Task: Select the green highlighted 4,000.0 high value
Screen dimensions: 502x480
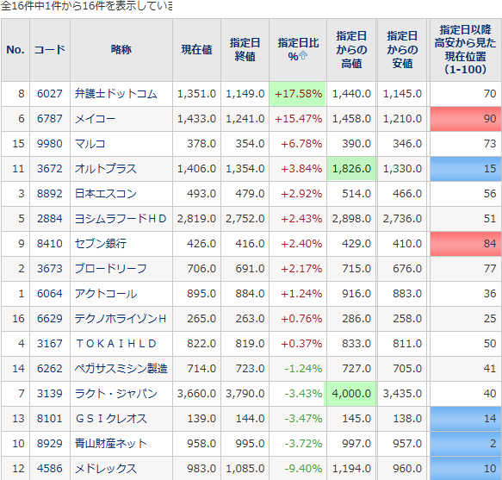Action: (x=351, y=394)
